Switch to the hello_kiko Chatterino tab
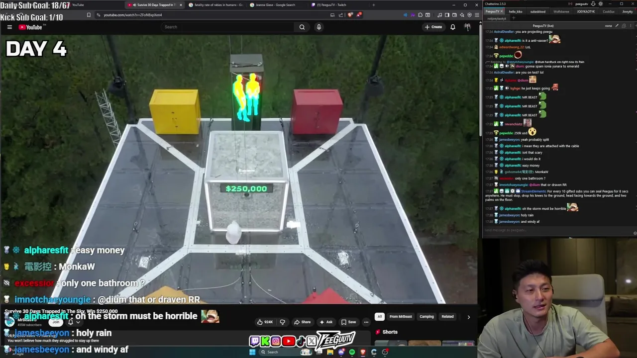This screenshot has height=358, width=637. (516, 11)
